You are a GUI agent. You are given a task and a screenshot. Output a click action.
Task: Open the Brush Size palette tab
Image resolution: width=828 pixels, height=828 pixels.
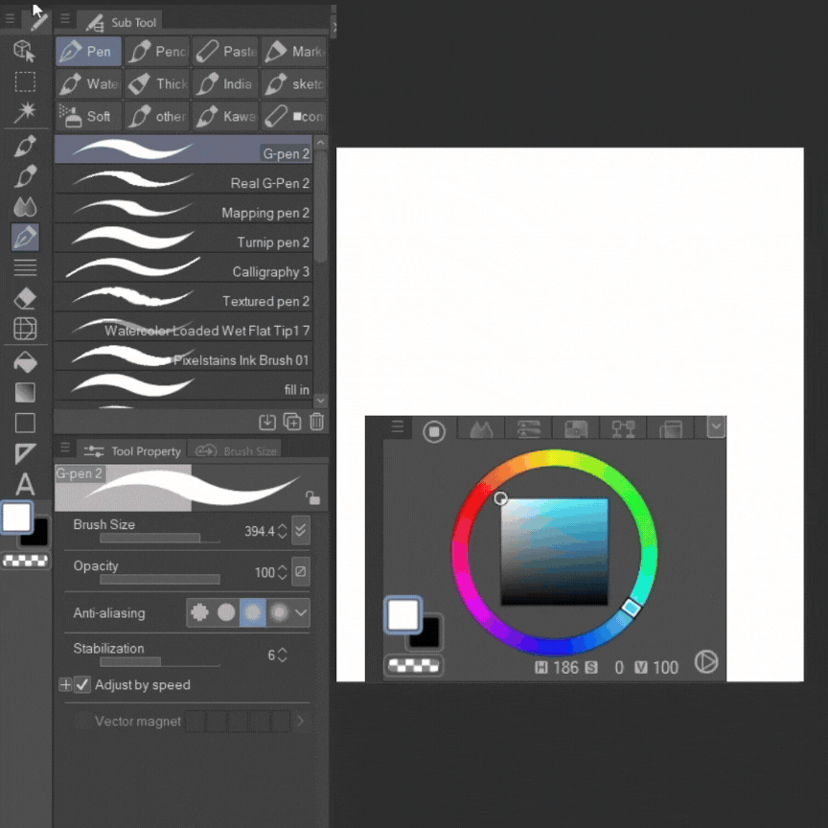(x=236, y=451)
